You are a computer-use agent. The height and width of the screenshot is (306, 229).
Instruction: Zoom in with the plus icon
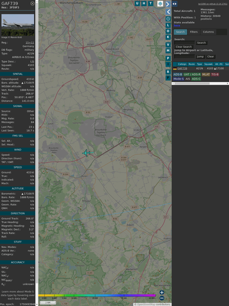pyautogui.click(x=162, y=292)
